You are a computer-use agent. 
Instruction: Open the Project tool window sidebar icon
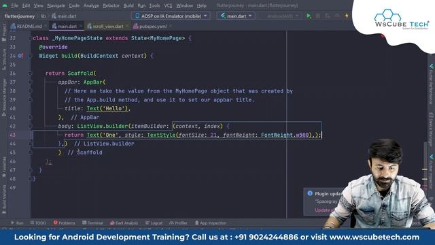pos(4,33)
